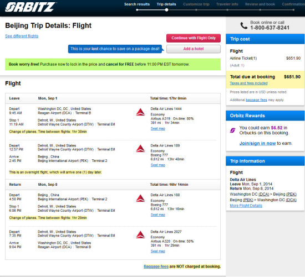View the seat map for Delta flight 2027

click(157, 251)
